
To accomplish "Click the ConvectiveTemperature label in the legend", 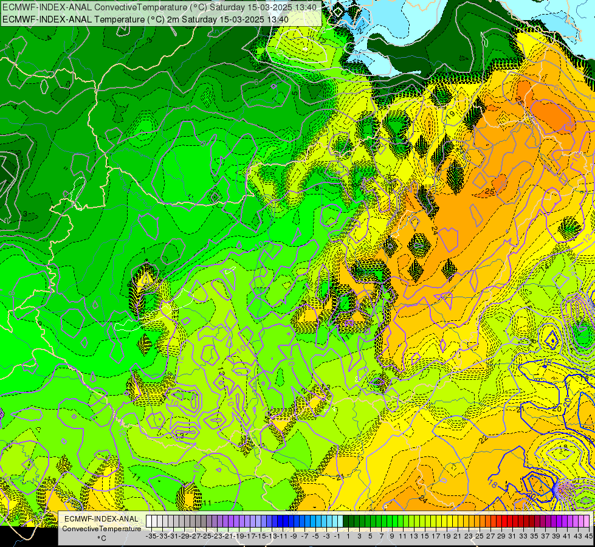I will [101, 528].
